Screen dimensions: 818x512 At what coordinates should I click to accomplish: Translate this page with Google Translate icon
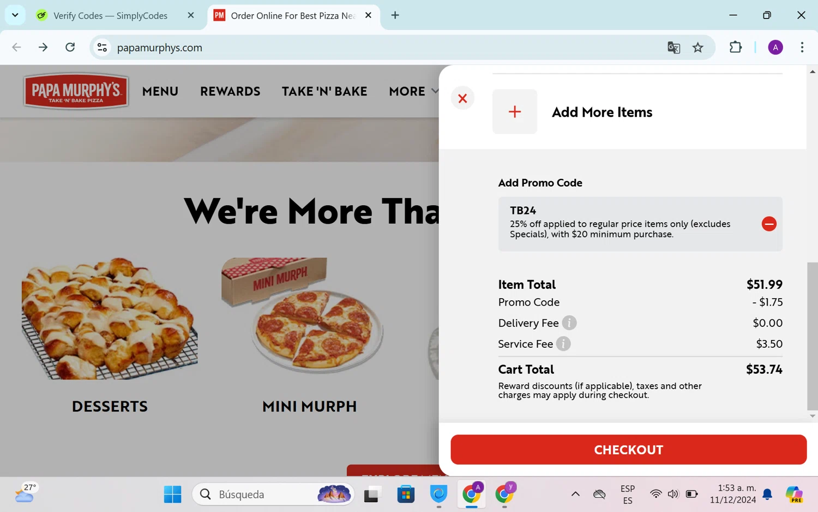pos(673,47)
